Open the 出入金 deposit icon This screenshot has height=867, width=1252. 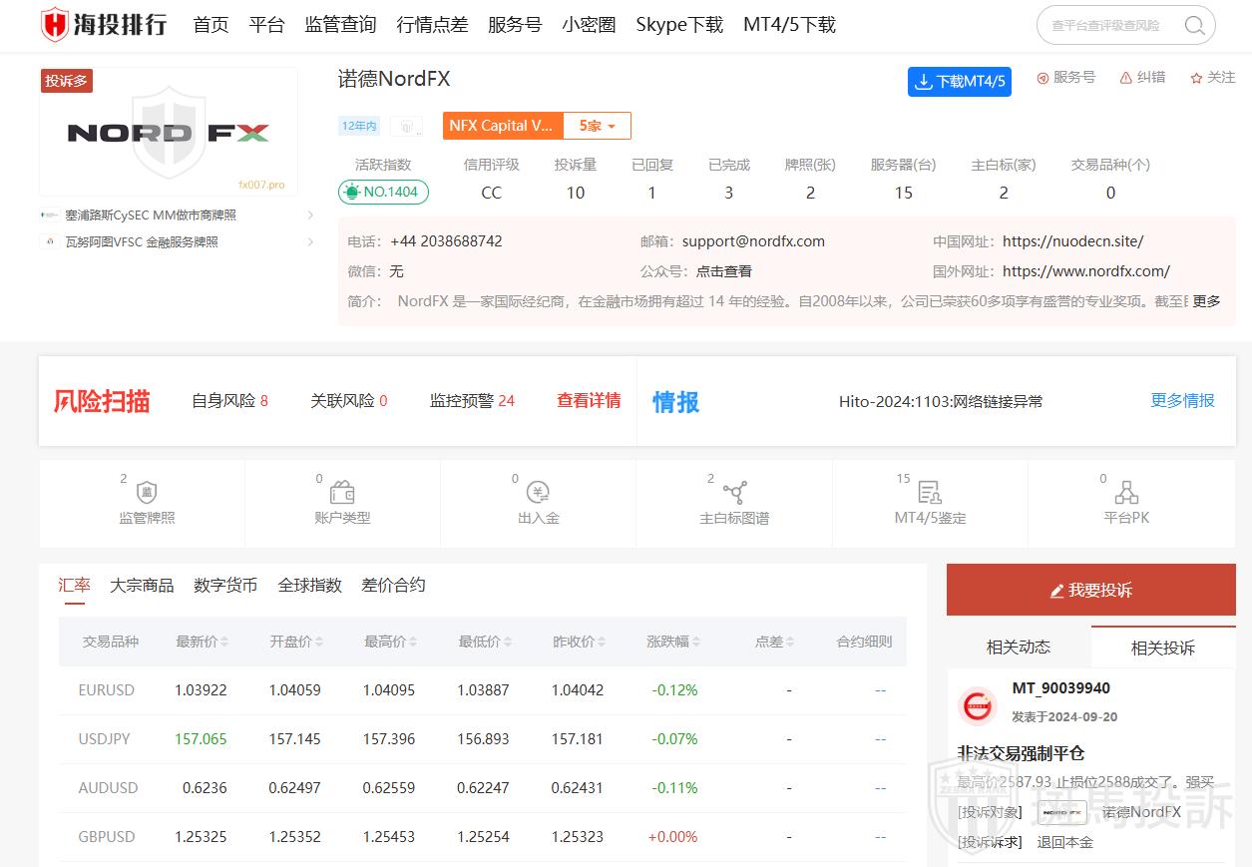pyautogui.click(x=538, y=493)
